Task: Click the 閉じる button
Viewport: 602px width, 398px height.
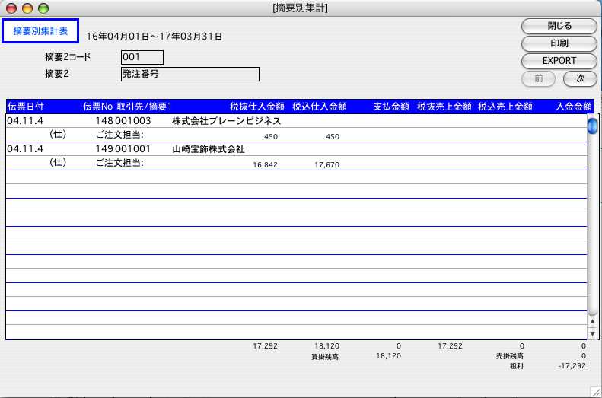Action: [x=559, y=25]
